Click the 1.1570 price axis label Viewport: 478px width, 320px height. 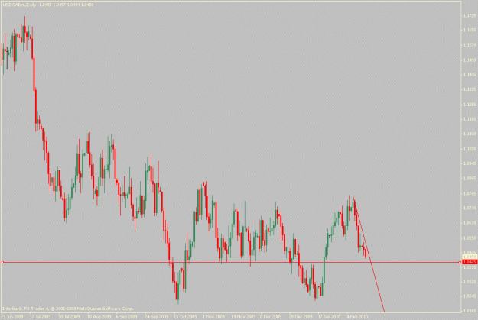(x=470, y=45)
